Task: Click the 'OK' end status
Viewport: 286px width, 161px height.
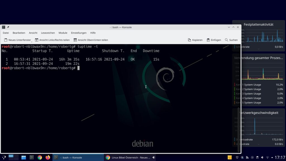Action: pyautogui.click(x=133, y=60)
